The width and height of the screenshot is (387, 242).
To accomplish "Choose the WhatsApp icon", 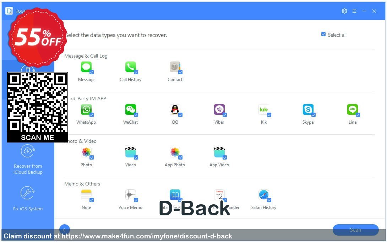I will coord(86,109).
